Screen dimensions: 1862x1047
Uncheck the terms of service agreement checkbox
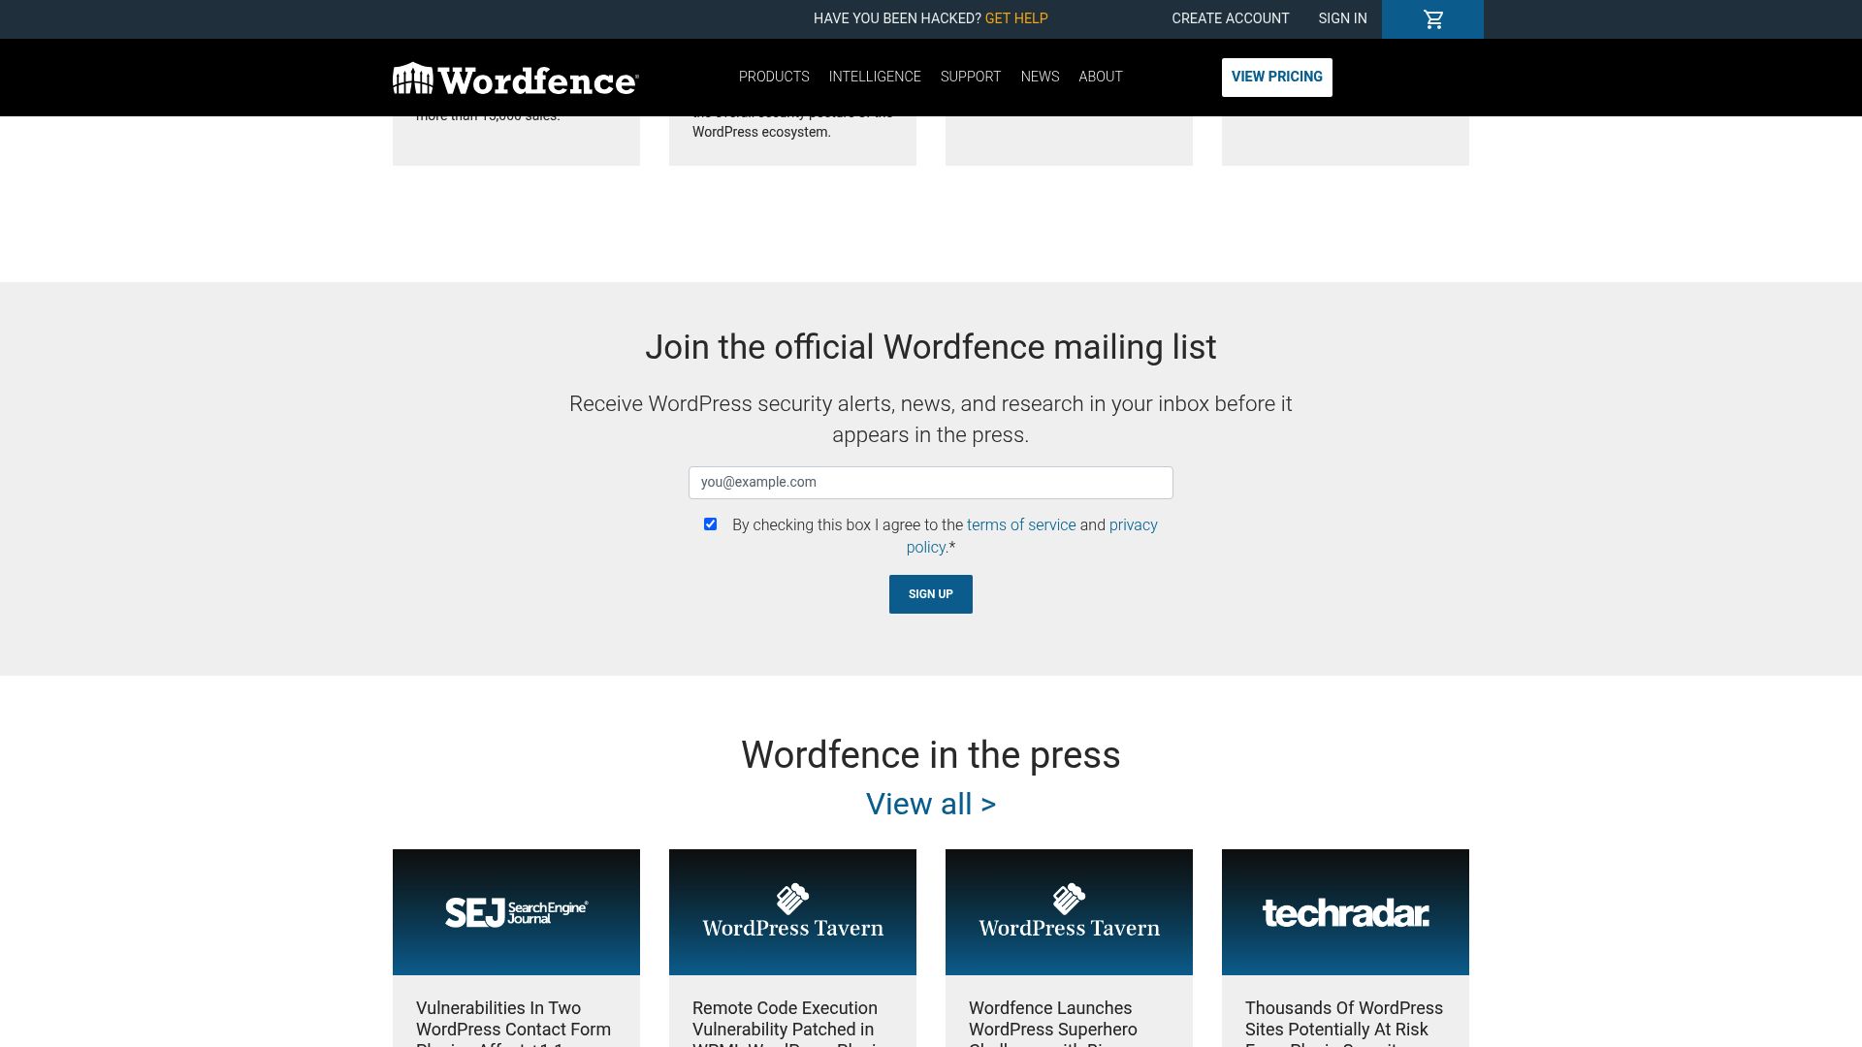point(710,524)
